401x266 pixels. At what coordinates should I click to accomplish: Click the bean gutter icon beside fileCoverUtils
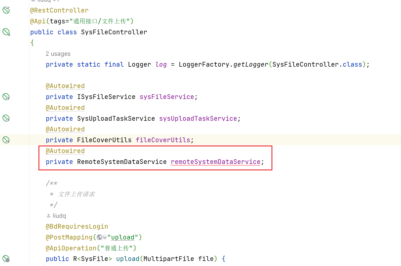coord(6,140)
